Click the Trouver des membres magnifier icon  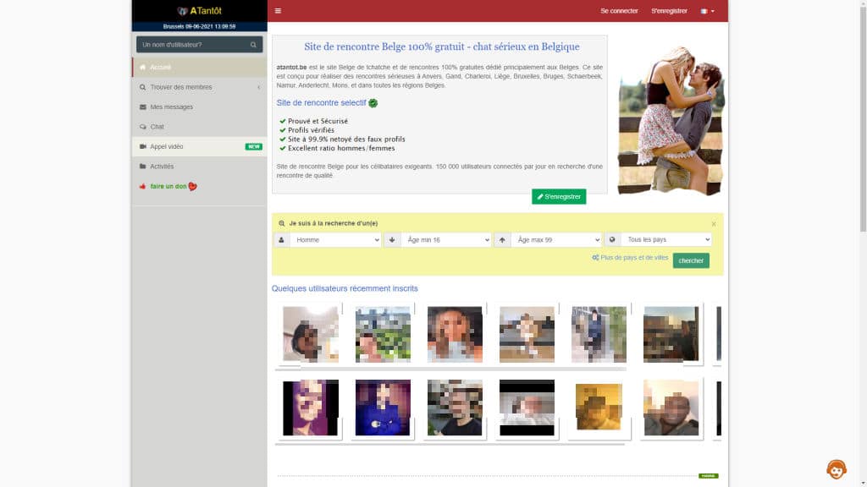[142, 87]
